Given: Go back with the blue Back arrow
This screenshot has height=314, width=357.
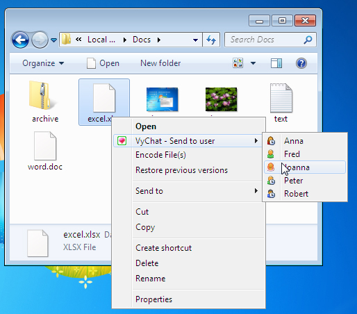Looking at the screenshot, I should (20, 40).
